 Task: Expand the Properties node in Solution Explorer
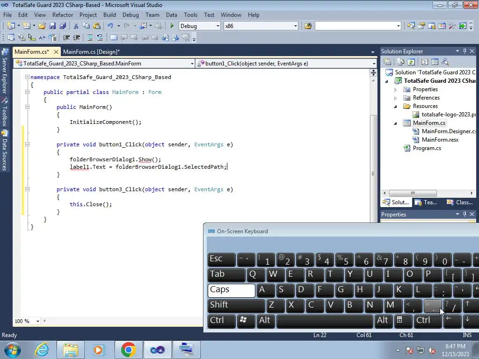(x=395, y=90)
